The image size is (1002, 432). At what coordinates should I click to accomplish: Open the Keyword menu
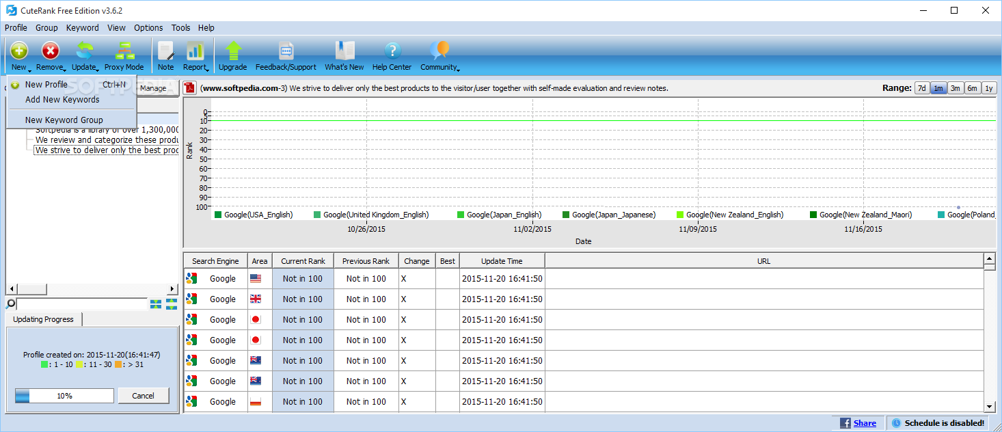[83, 28]
